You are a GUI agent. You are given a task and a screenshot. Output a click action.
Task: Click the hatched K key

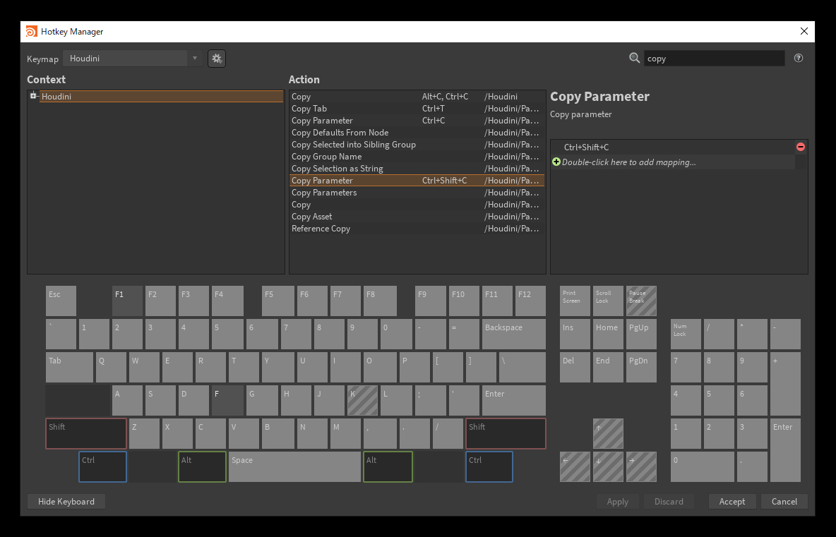(362, 401)
